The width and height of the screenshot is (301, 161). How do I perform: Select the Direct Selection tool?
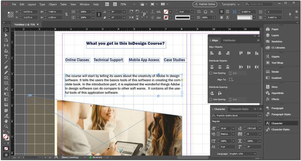pos(6,35)
